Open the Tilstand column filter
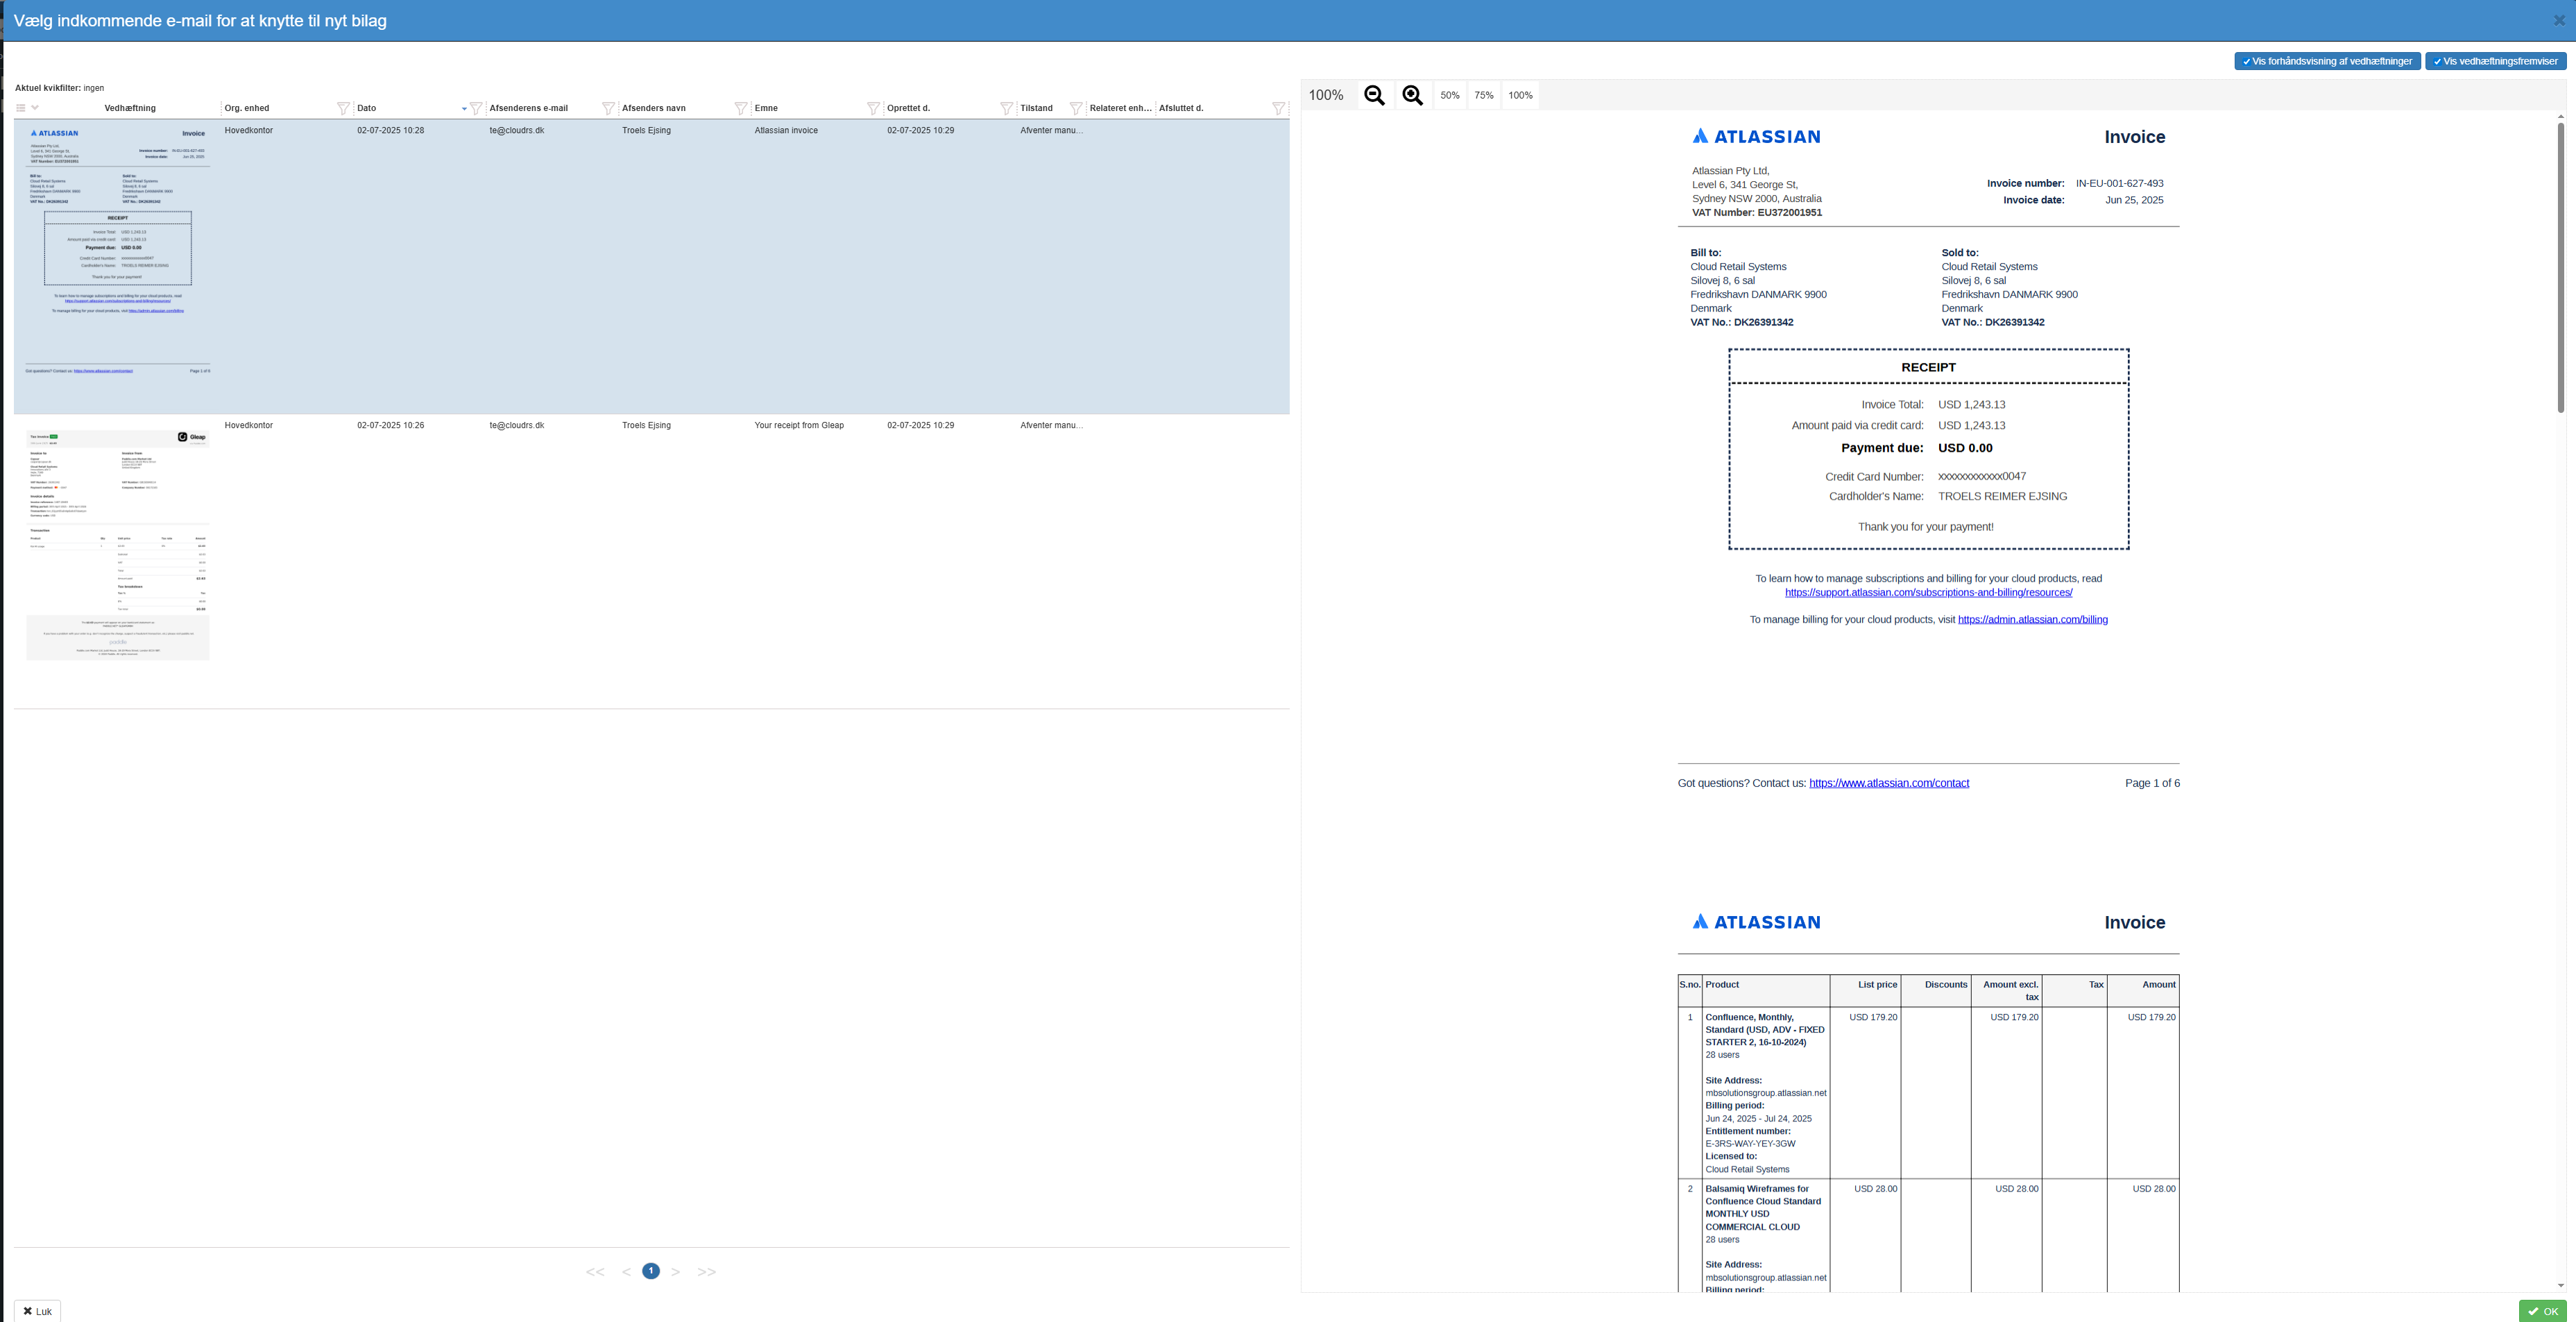 pos(1076,108)
